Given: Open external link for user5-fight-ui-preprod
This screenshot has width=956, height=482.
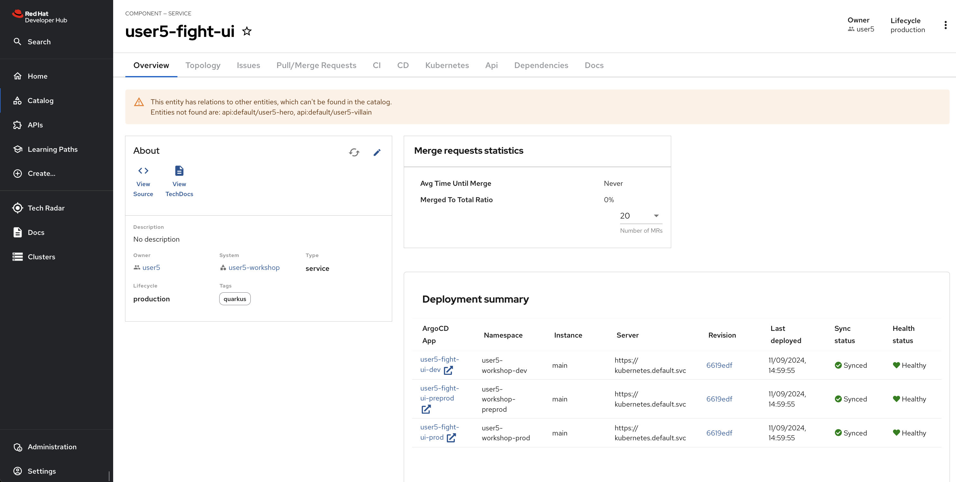Looking at the screenshot, I should (426, 409).
